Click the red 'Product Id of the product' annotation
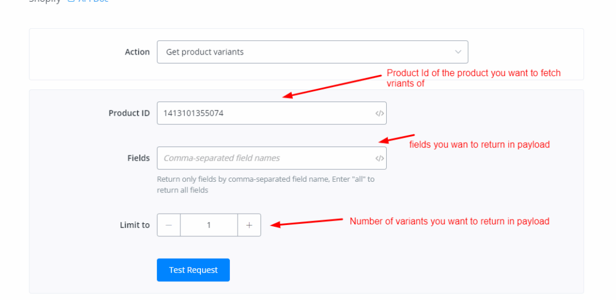 473,78
